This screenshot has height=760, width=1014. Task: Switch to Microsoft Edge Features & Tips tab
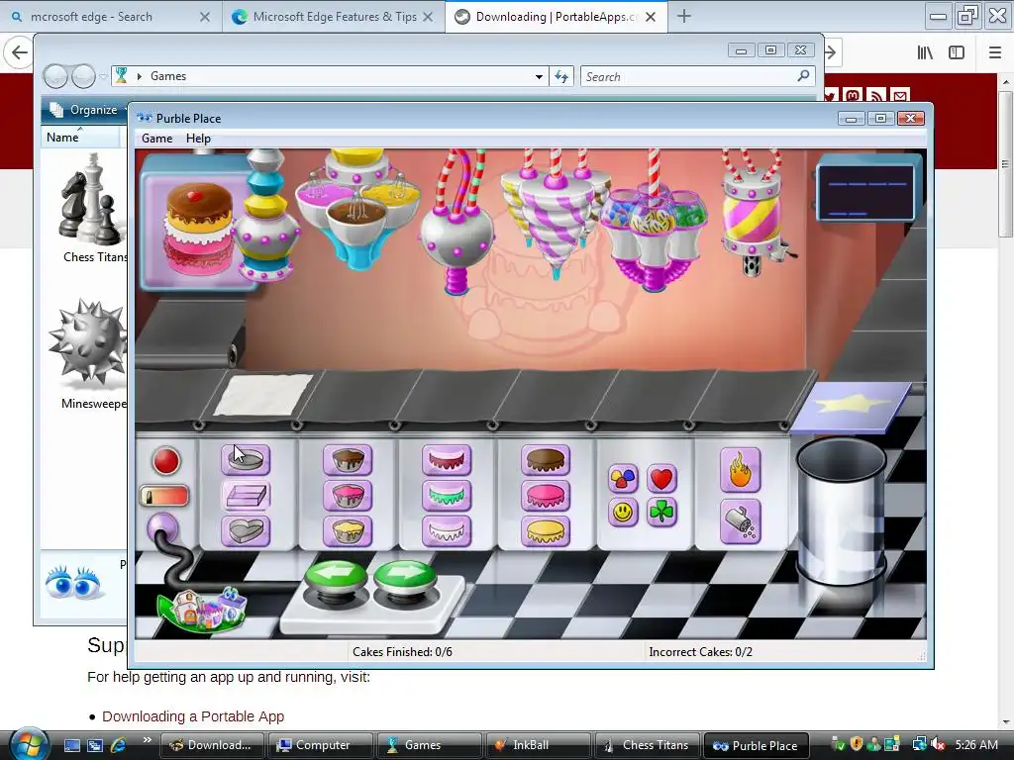[x=335, y=17]
